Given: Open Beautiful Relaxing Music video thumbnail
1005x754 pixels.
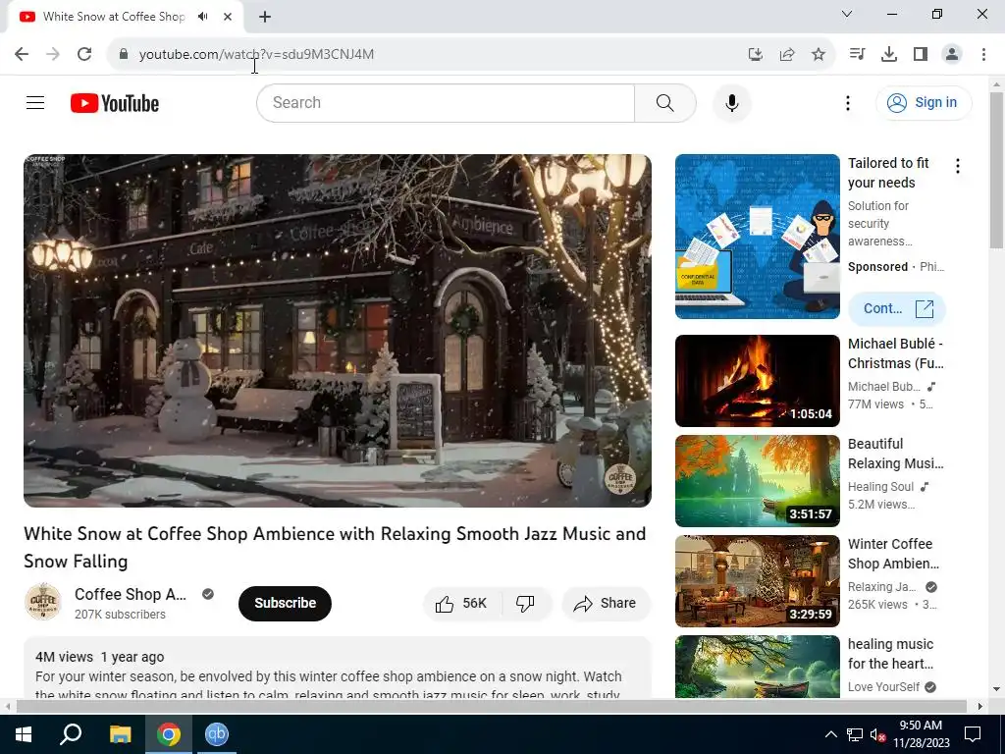Looking at the screenshot, I should click(757, 481).
